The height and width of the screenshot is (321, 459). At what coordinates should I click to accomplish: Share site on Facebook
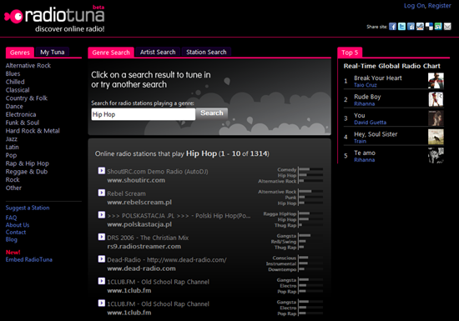point(392,27)
